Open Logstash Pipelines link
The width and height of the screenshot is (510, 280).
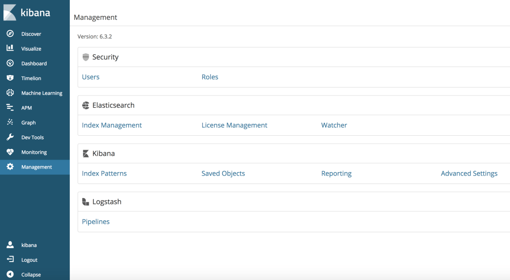tap(96, 222)
